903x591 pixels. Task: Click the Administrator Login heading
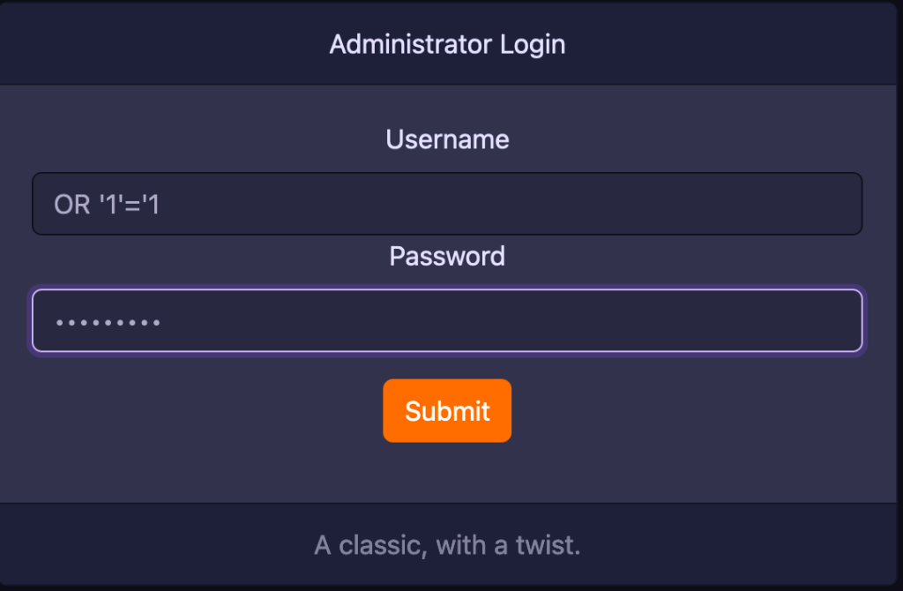447,43
